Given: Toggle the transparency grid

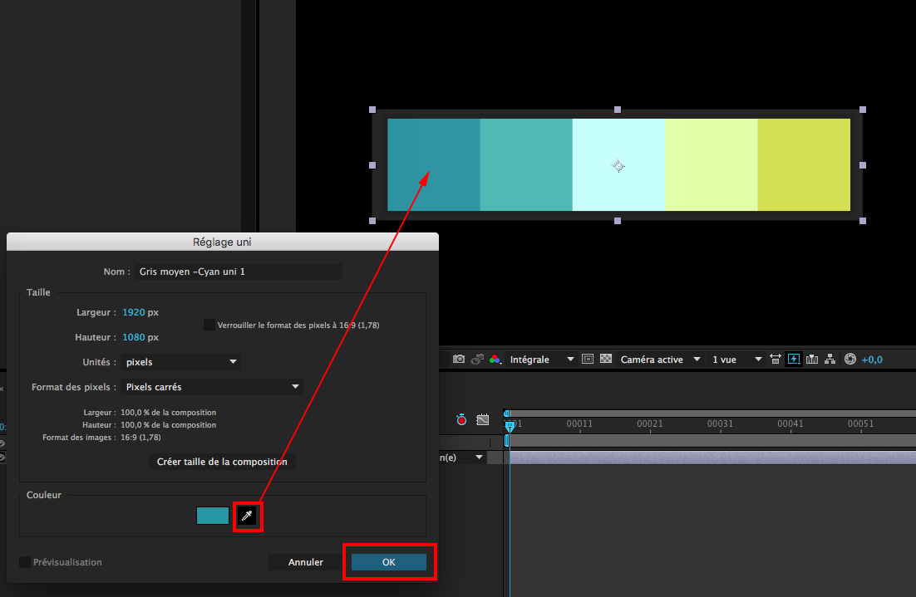Looking at the screenshot, I should [x=607, y=359].
